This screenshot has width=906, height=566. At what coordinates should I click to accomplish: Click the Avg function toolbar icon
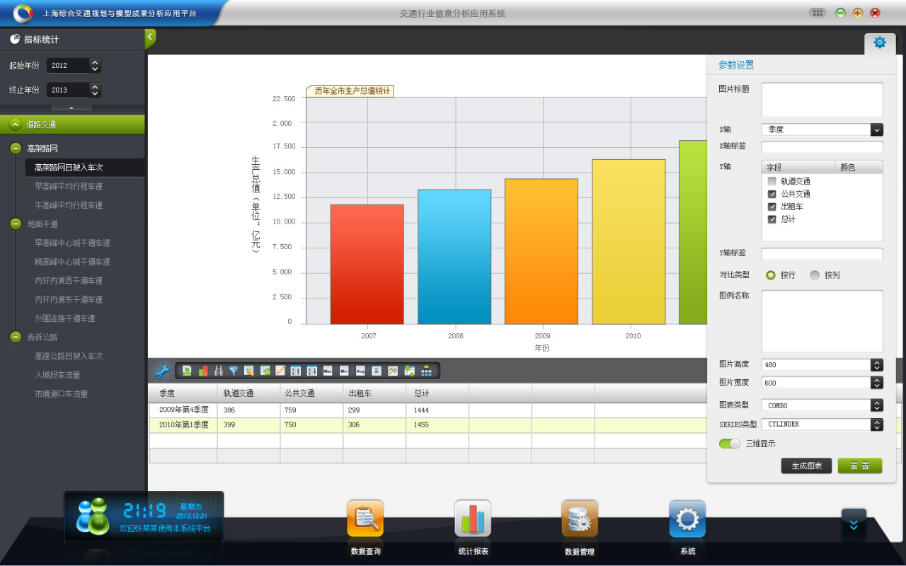point(360,371)
